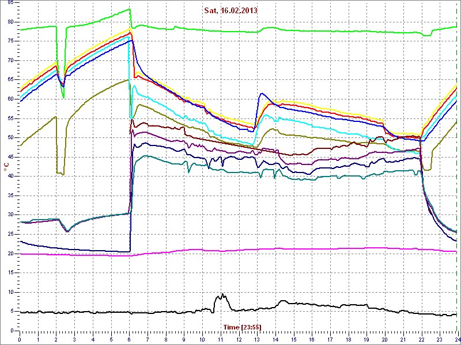Click hour label 2 on time axis
The height and width of the screenshot is (345, 461).
click(56, 339)
